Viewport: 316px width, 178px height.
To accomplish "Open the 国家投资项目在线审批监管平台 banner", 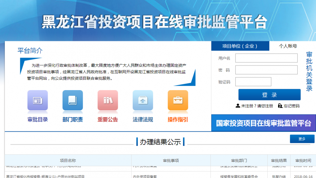I will (x=264, y=123).
